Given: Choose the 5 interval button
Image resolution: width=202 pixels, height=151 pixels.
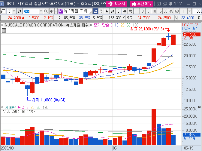Looking at the screenshot, I should point(148,11).
